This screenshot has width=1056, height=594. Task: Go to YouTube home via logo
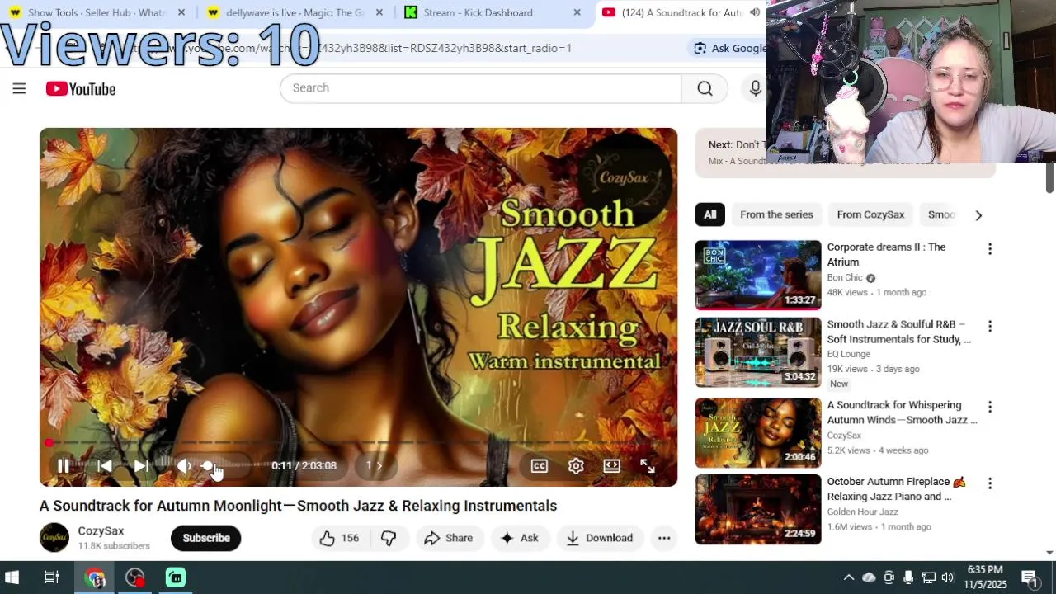[81, 89]
